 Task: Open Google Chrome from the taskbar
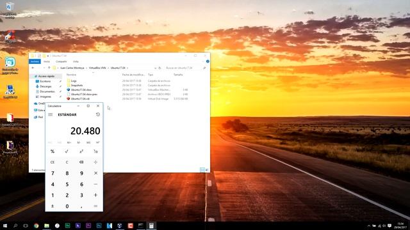tap(36, 226)
